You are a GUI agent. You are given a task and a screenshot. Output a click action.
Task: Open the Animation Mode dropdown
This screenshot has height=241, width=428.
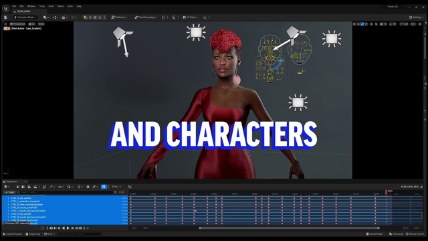pos(25,17)
